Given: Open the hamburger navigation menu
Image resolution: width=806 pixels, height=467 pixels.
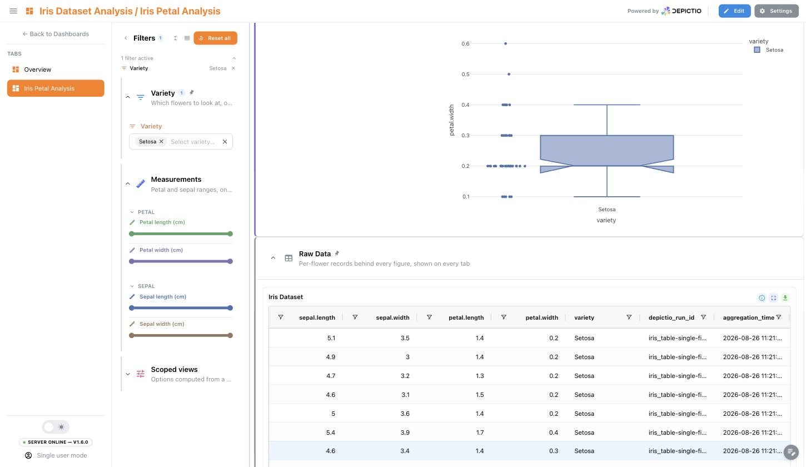Looking at the screenshot, I should click(13, 11).
